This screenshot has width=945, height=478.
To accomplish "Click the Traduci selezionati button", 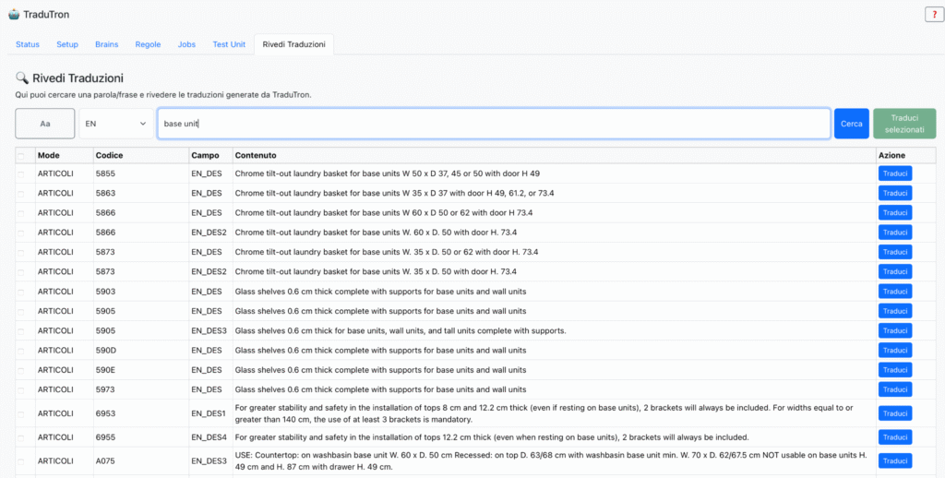I will [x=904, y=124].
